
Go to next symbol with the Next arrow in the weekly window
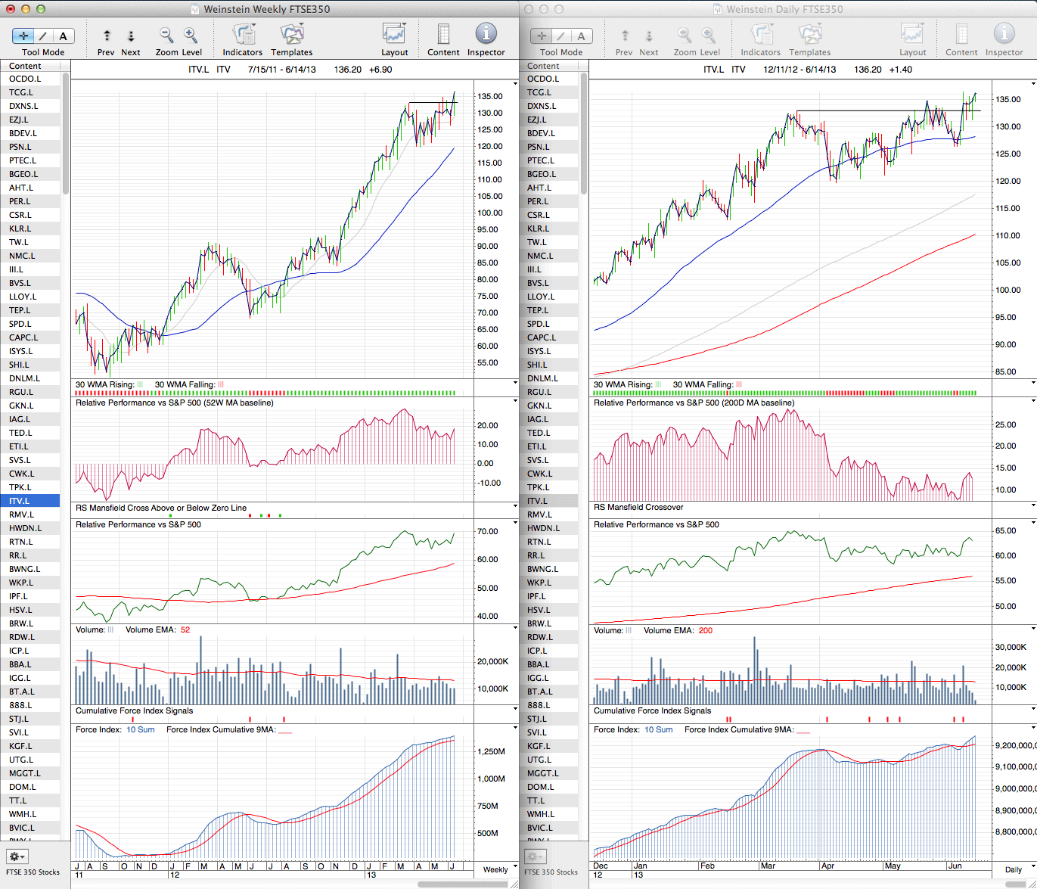(131, 36)
